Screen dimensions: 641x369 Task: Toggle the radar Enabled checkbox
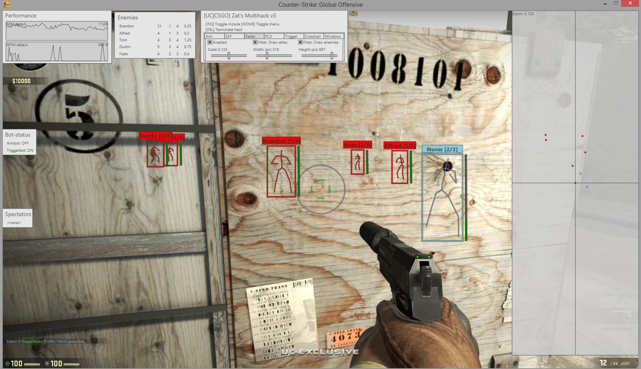(210, 42)
